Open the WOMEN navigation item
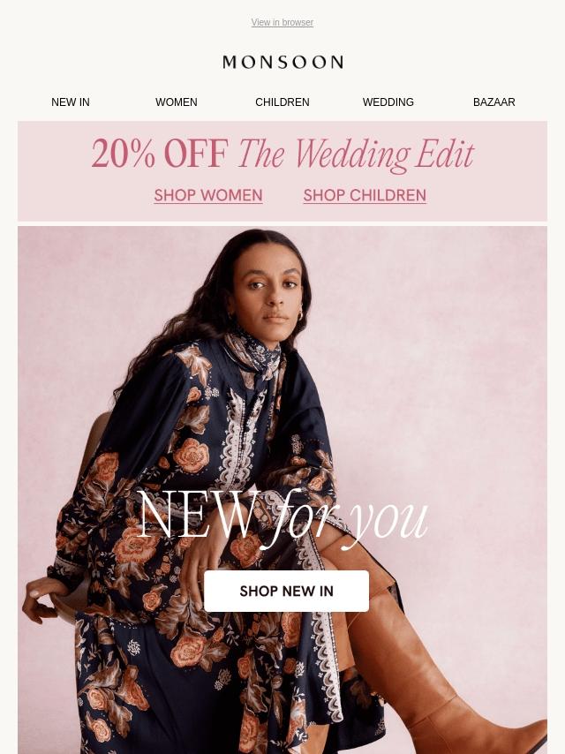This screenshot has width=565, height=754. (176, 102)
